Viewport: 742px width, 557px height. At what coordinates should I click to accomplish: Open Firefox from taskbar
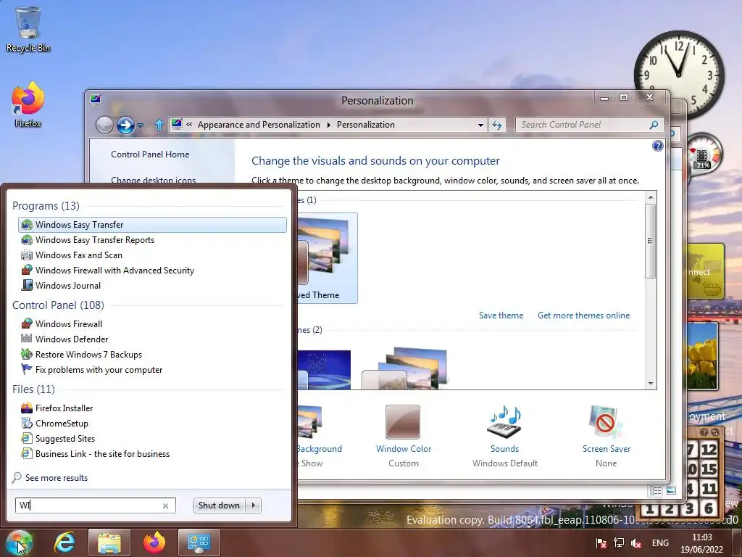154,542
